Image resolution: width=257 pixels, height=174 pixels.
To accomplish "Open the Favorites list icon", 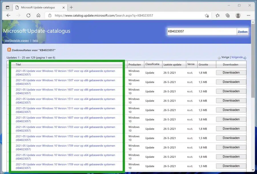I will [218, 15].
